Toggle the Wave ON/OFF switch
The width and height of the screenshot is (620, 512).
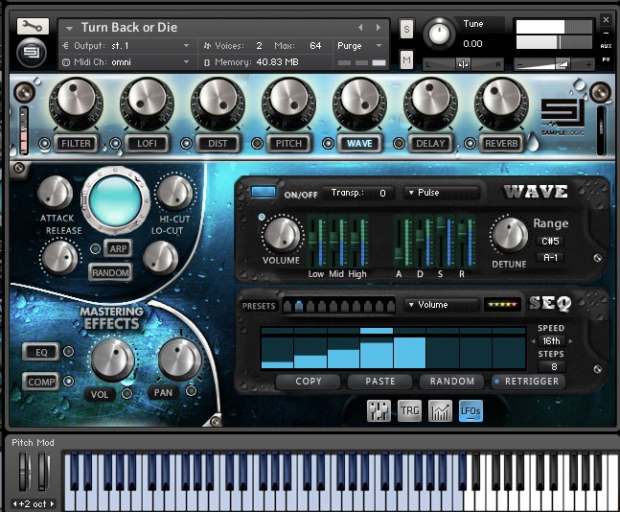point(263,193)
